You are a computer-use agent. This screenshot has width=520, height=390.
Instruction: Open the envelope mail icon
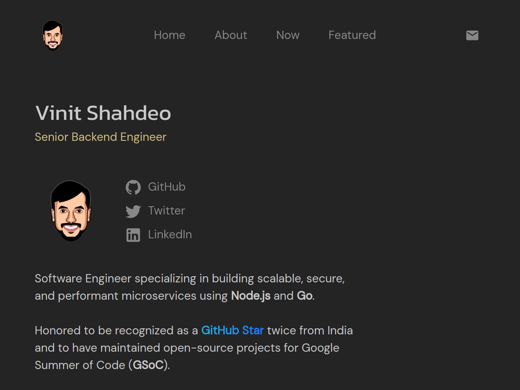(x=472, y=35)
